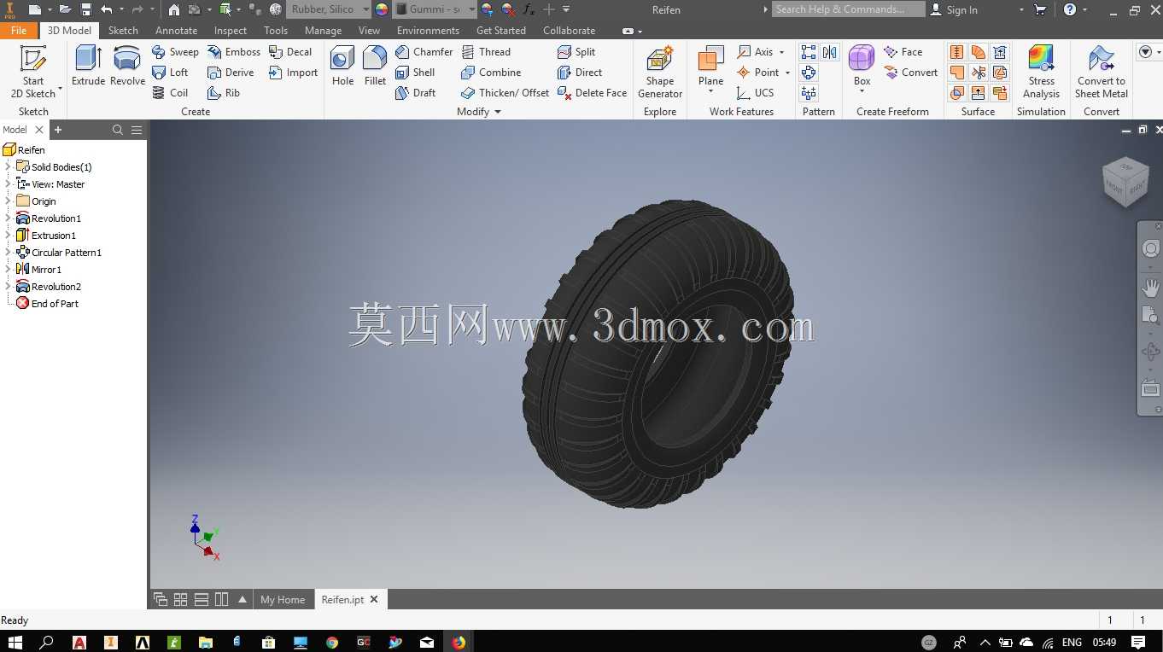1163x652 pixels.
Task: Switch to the Inspect tab
Action: [x=231, y=30]
